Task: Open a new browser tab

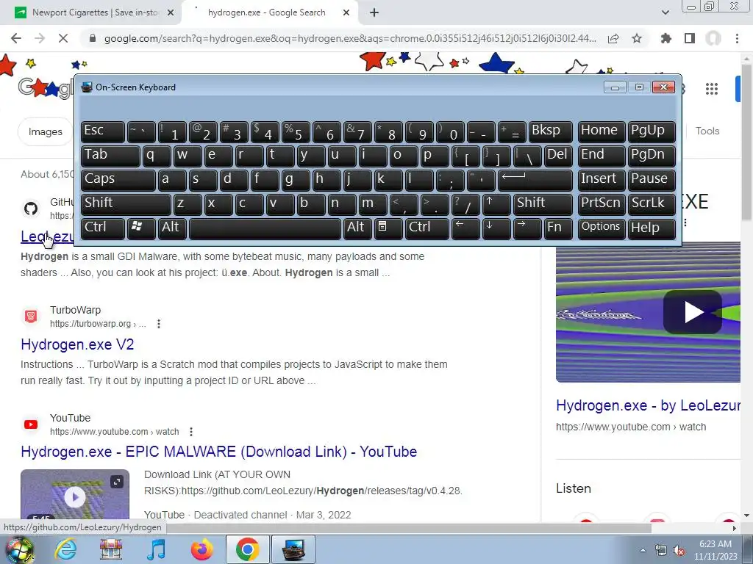Action: (374, 13)
